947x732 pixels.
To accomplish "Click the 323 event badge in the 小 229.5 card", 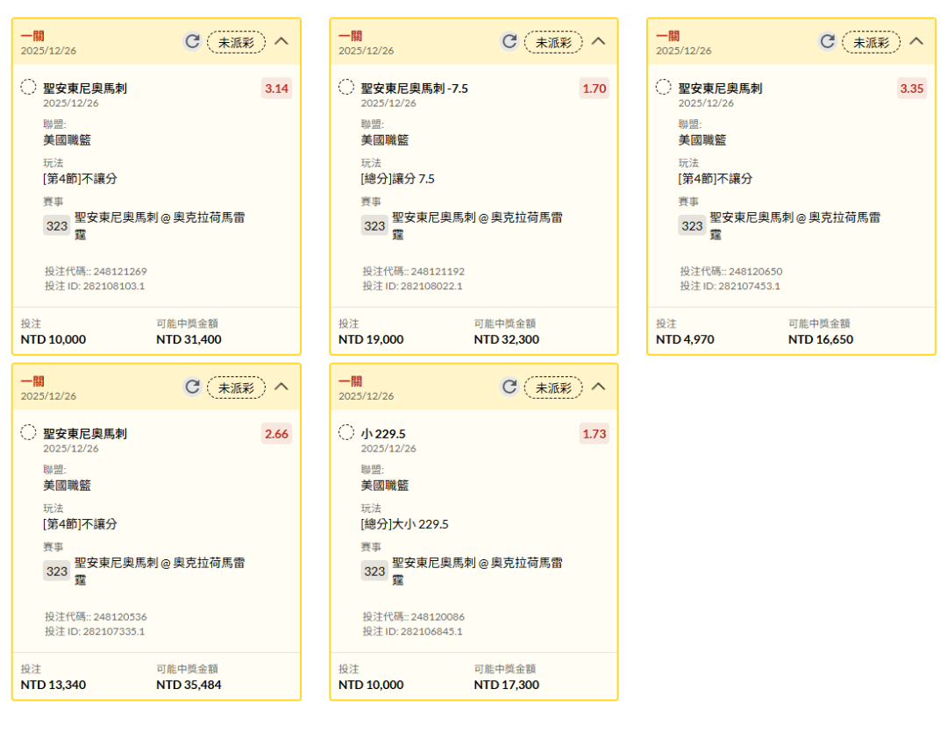I will click(x=374, y=571).
